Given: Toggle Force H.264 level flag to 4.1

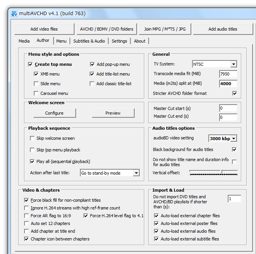Looking at the screenshot, I should click(86, 216).
